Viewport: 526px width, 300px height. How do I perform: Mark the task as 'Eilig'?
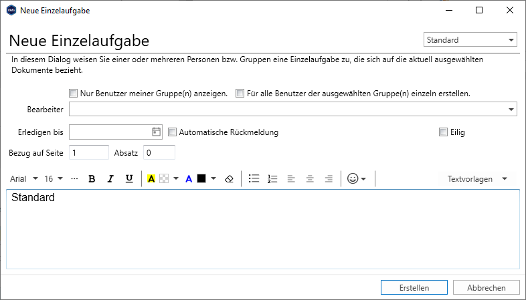(443, 132)
